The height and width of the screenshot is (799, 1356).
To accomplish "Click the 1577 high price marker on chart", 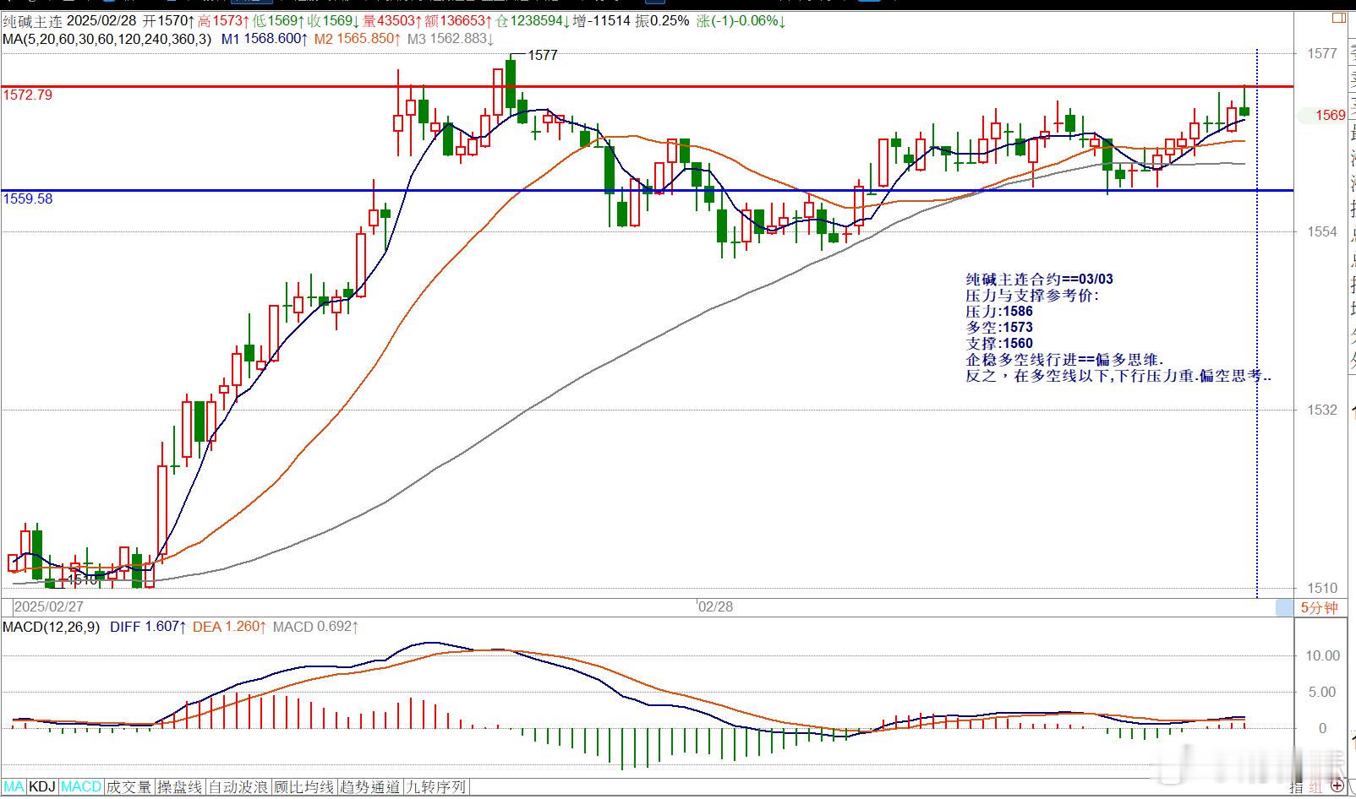I will pyautogui.click(x=543, y=55).
